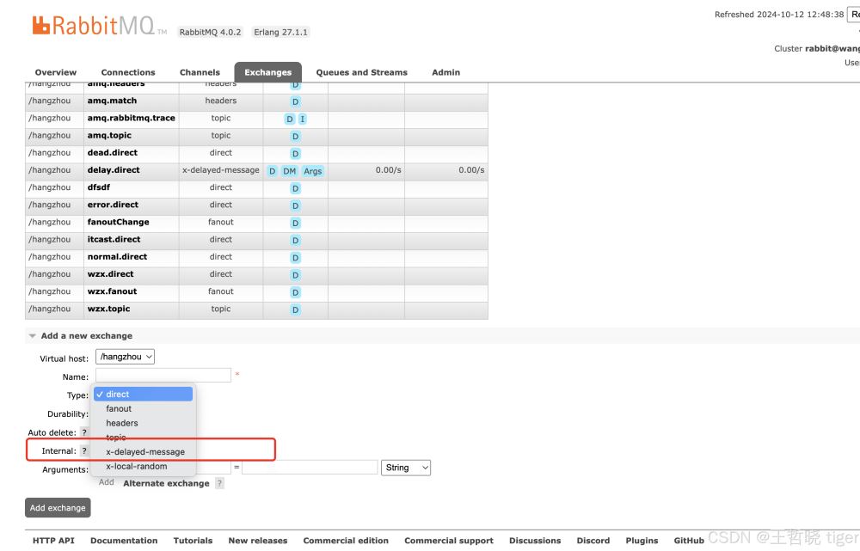Image resolution: width=860 pixels, height=551 pixels.
Task: Click the D badge in delay.direct row
Action: click(272, 171)
